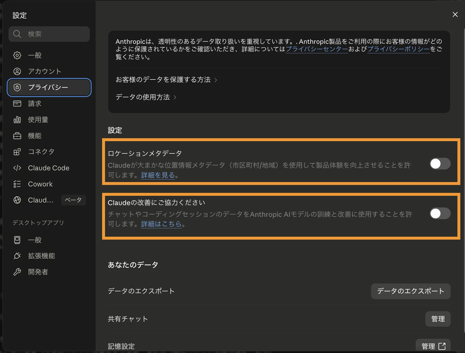Open アカウント settings section
465x353 pixels.
tap(49, 71)
